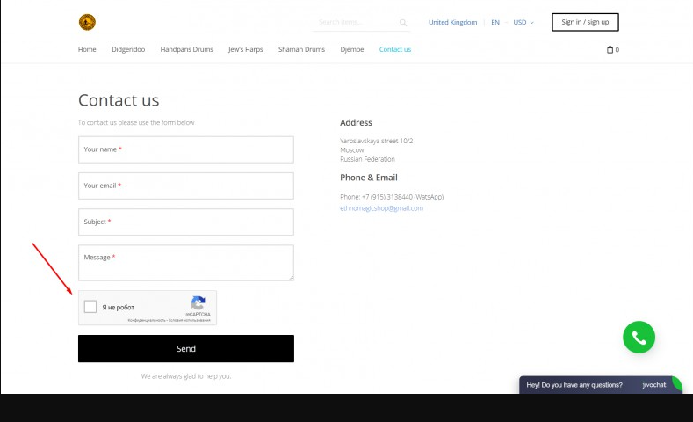The height and width of the screenshot is (422, 693).
Task: Click the reCAPTCHA logo icon
Action: [198, 303]
